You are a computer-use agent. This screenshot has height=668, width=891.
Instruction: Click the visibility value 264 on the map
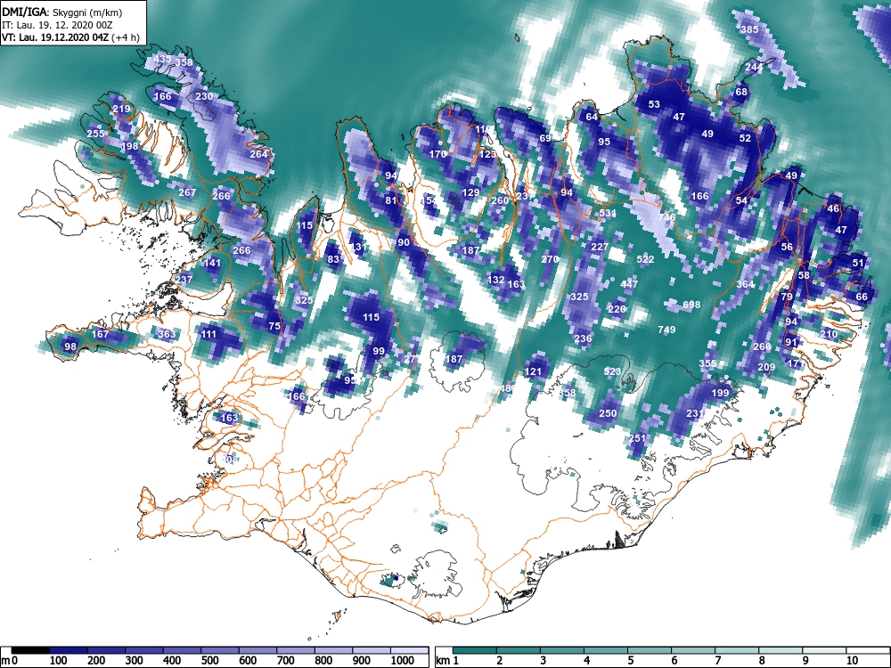(x=258, y=154)
